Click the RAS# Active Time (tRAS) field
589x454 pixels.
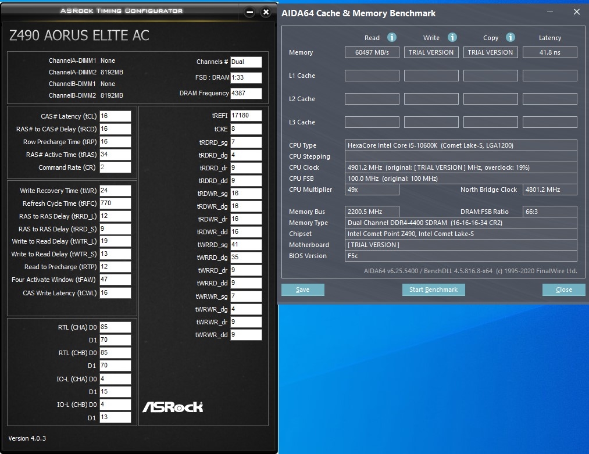coord(115,155)
